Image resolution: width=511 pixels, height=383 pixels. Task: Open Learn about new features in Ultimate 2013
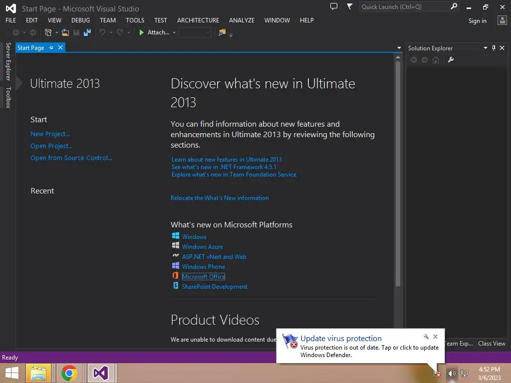click(227, 160)
